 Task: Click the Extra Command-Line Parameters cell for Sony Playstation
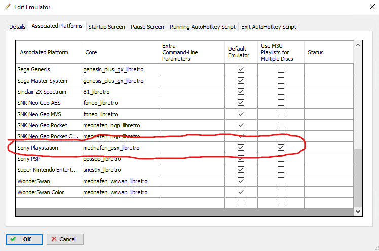(x=192, y=147)
